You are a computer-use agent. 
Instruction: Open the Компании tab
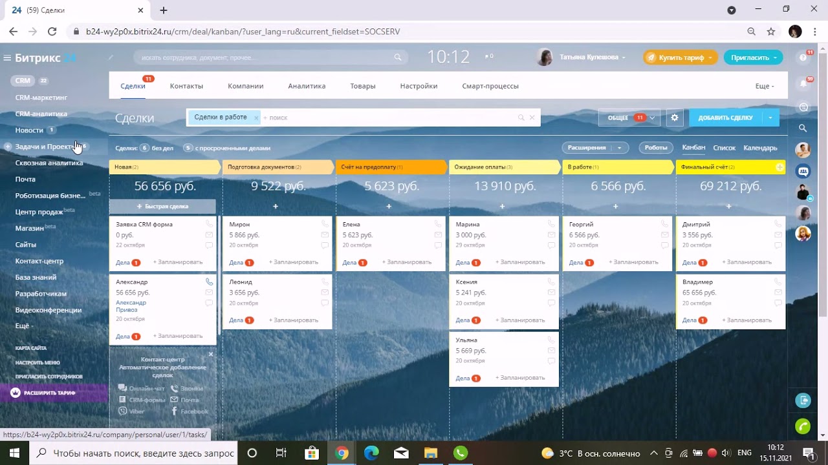point(245,86)
